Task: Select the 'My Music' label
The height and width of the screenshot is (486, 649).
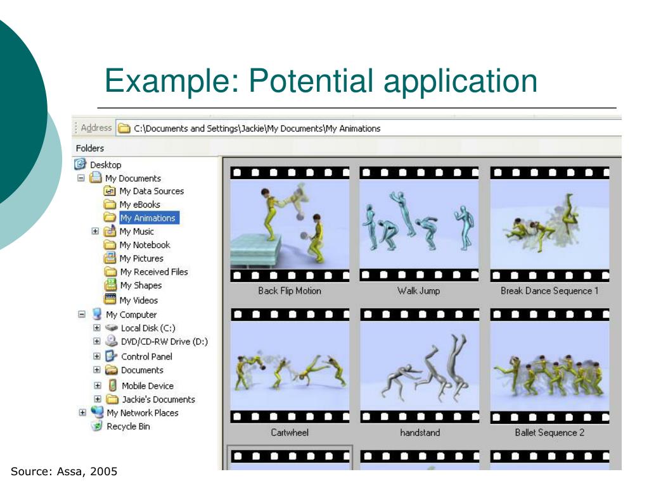Action: (137, 232)
